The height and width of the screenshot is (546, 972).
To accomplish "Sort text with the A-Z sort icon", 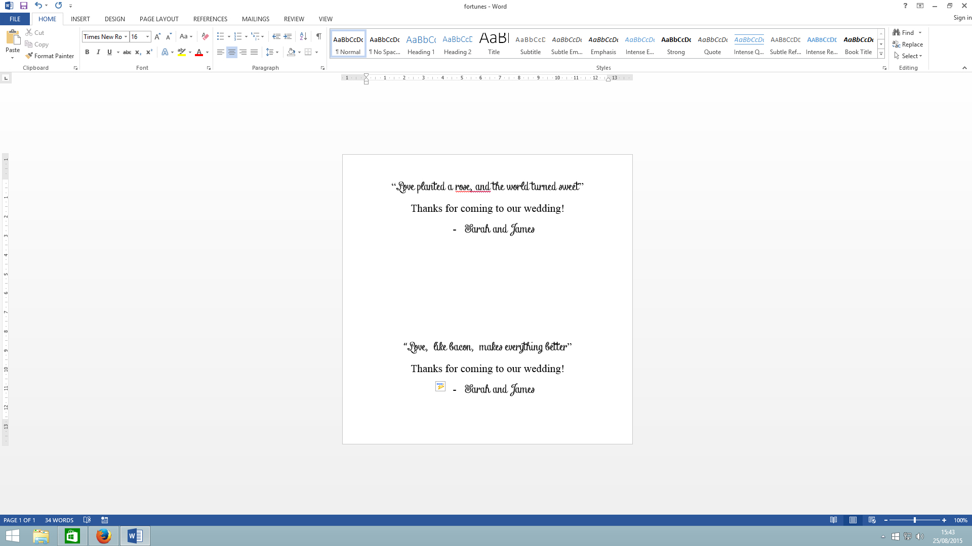I will click(x=303, y=36).
